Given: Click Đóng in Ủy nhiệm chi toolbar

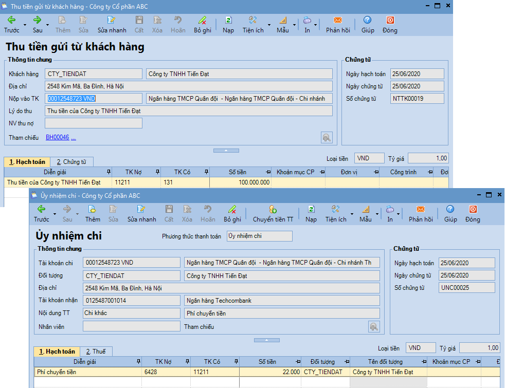Looking at the screenshot, I should pos(473,214).
